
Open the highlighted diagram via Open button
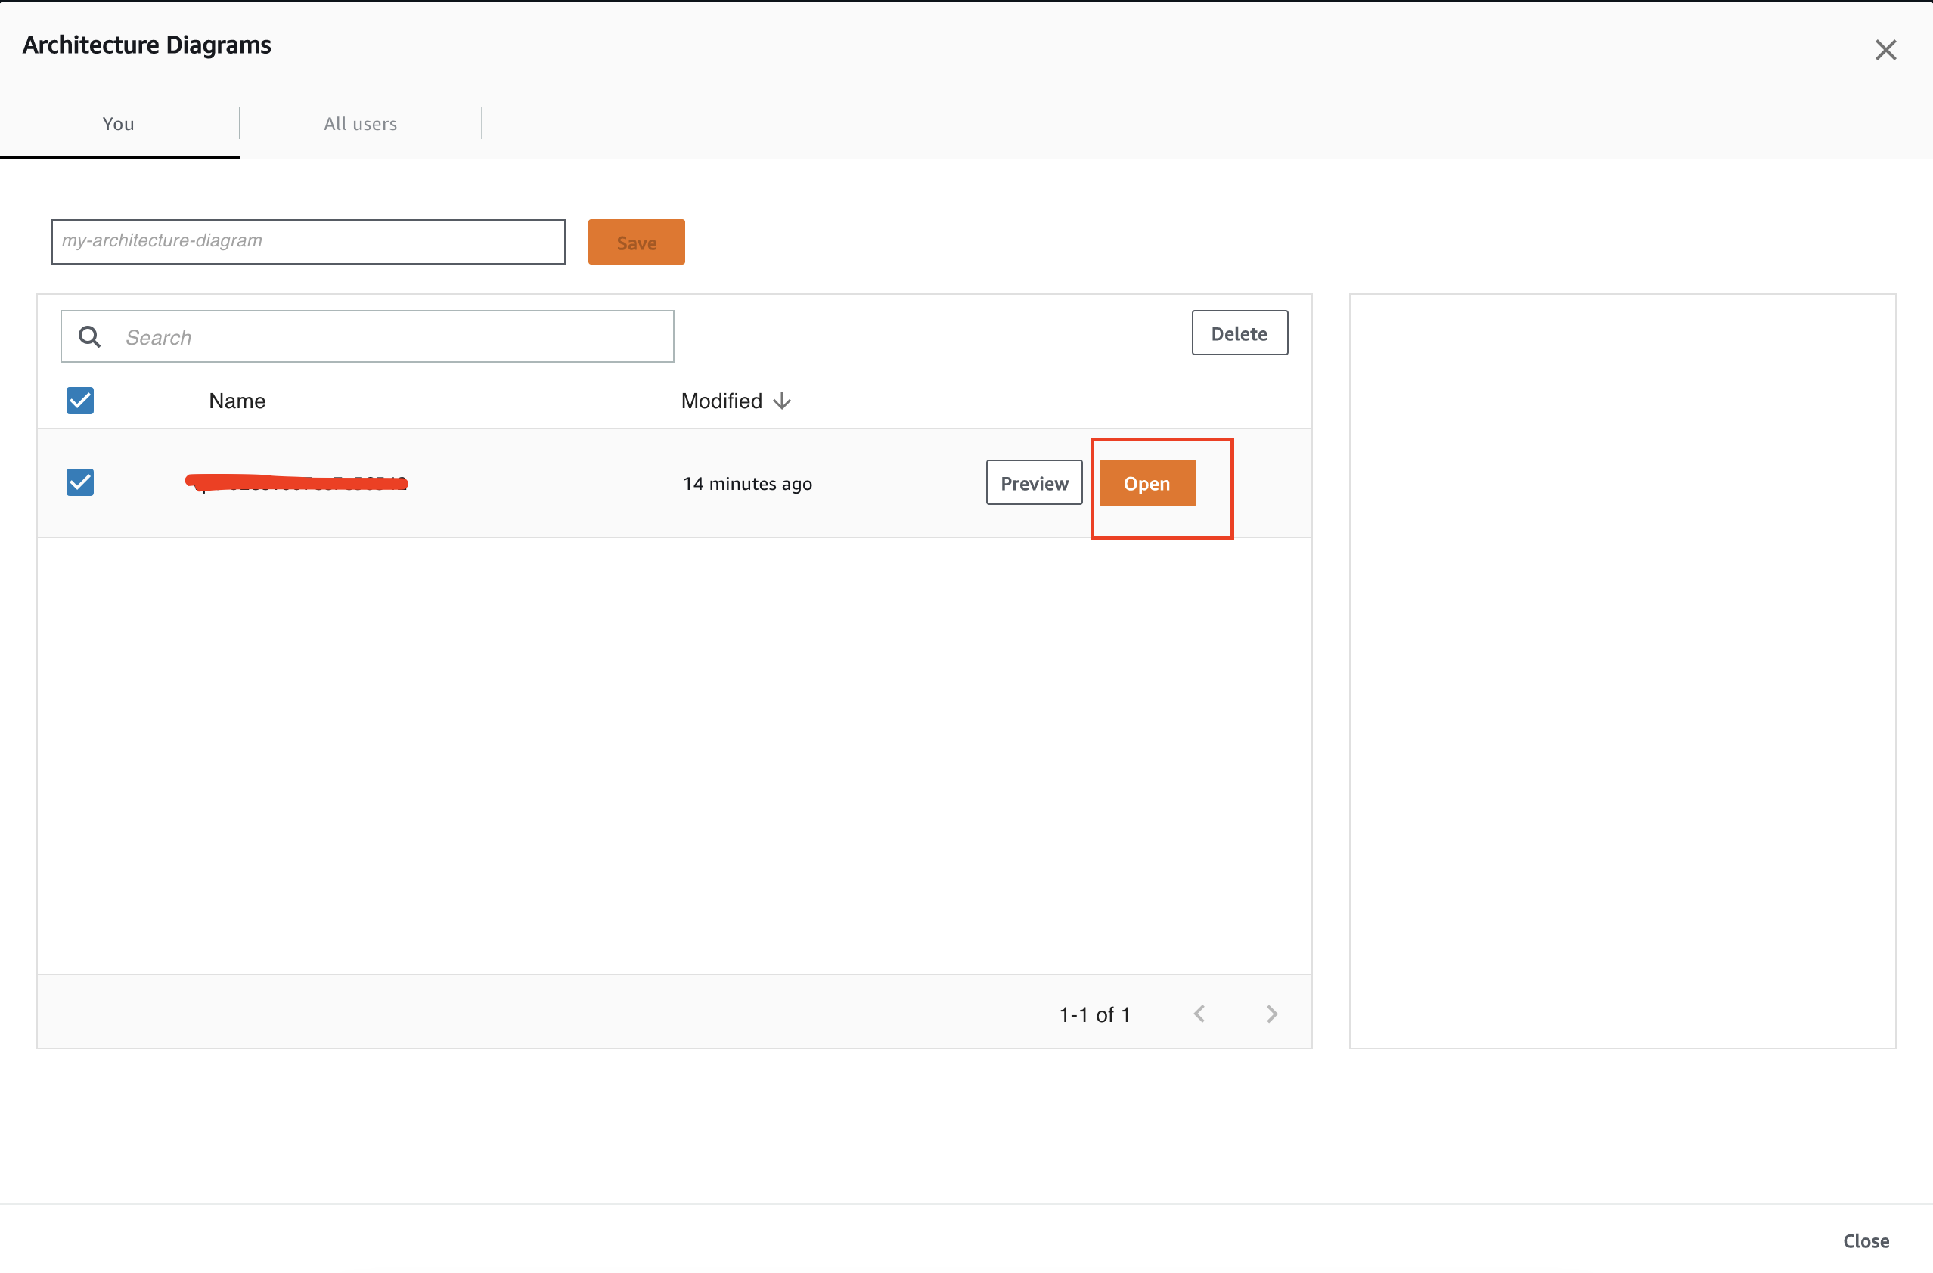coord(1146,482)
